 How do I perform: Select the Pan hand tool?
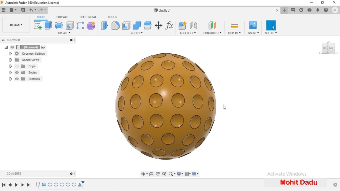[158, 174]
